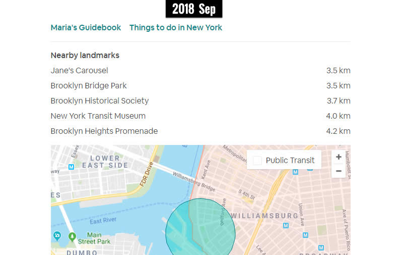Click the subway marker in Lower East Side
Image resolution: width=402 pixels, height=255 pixels.
(72, 167)
